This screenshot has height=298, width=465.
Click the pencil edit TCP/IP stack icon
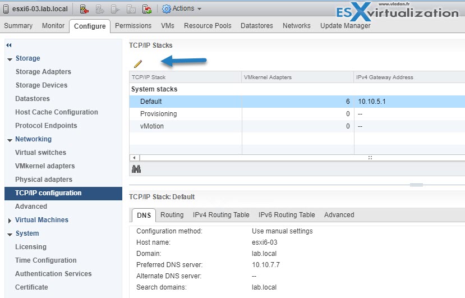click(138, 63)
